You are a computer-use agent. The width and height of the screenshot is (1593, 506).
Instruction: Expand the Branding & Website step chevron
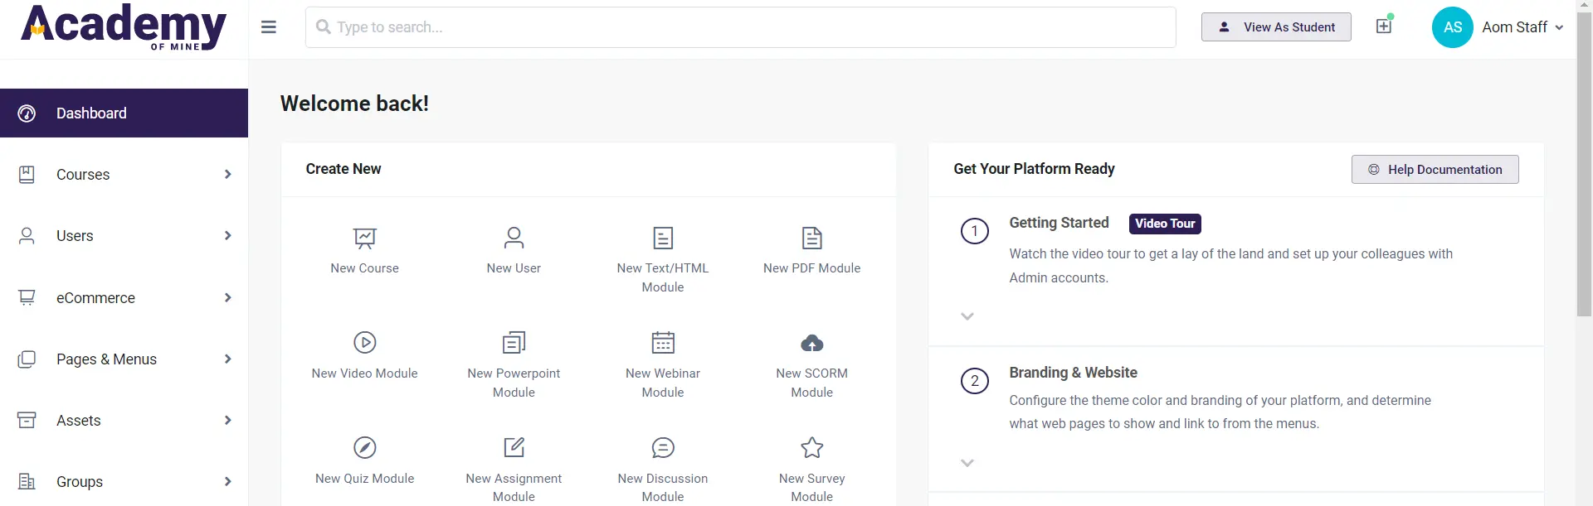click(967, 463)
